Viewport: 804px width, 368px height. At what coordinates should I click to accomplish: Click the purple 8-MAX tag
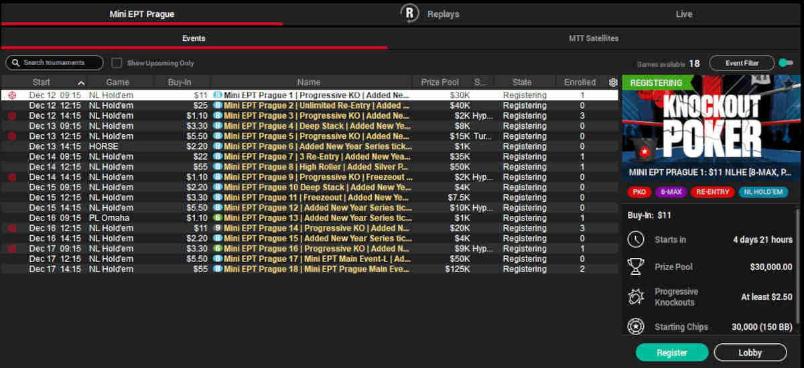671,192
